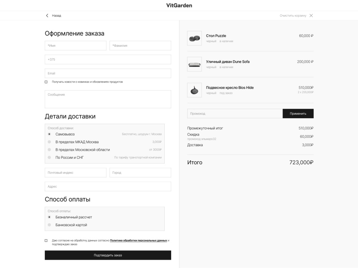Click the 60,000 ₽ Стол Puzzle price
The width and height of the screenshot is (358, 268).
point(306,36)
